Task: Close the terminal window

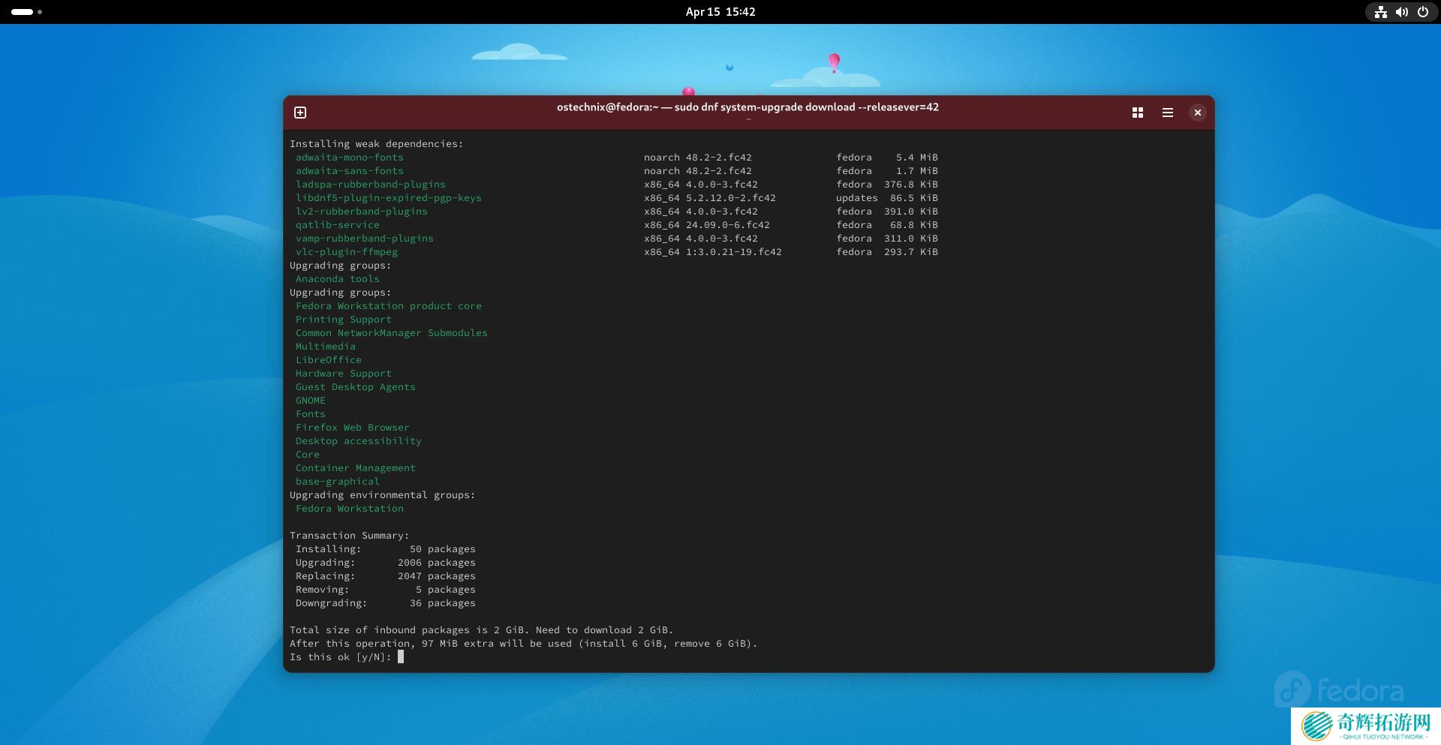Action: (x=1198, y=113)
